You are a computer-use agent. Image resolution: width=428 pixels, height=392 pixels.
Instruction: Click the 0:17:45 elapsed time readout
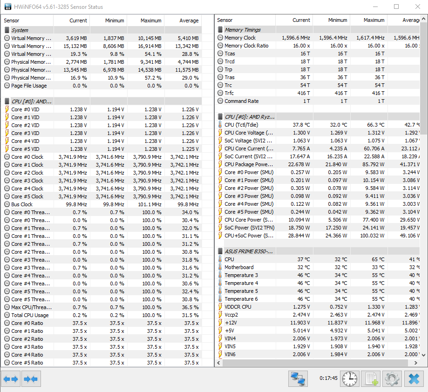[x=328, y=378]
